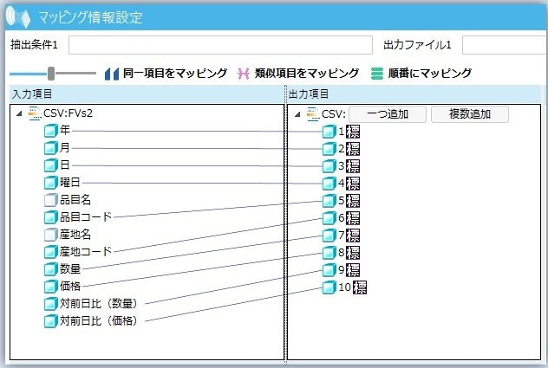Click the 順番にマッピング button
This screenshot has height=368, width=548.
(x=421, y=74)
